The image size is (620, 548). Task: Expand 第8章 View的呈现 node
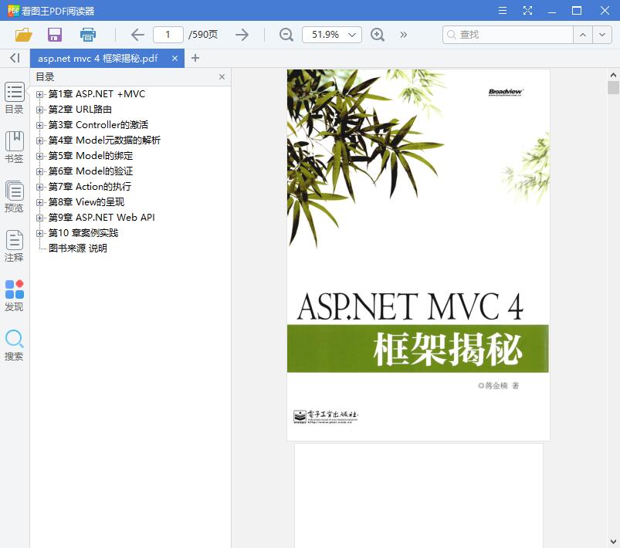pyautogui.click(x=39, y=202)
